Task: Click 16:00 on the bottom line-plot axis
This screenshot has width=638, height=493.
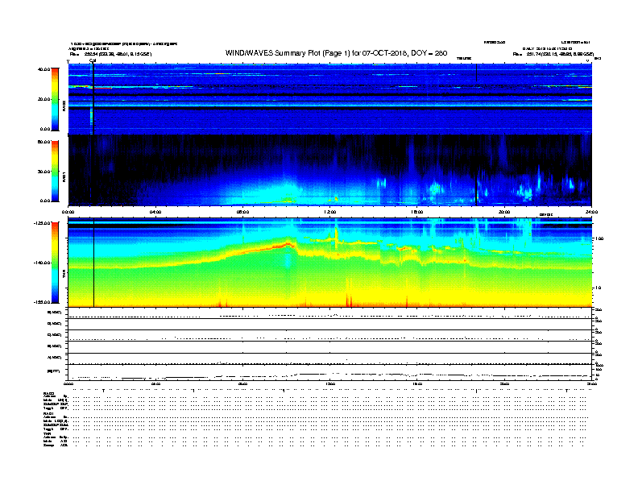Action: tap(417, 383)
